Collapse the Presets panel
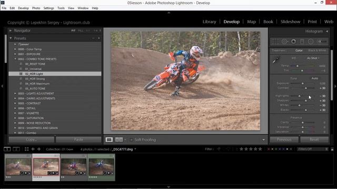337x189 pixels. point(11,38)
